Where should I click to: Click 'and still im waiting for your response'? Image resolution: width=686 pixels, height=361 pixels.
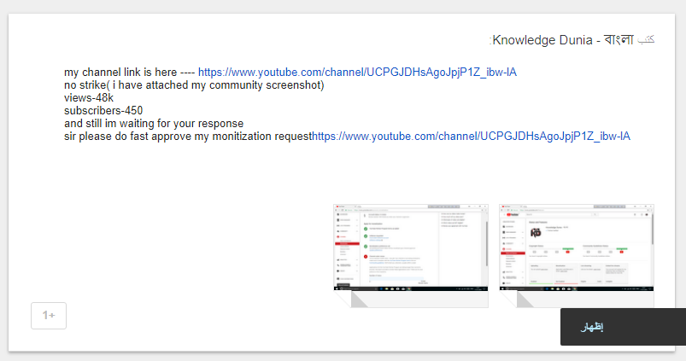(154, 124)
